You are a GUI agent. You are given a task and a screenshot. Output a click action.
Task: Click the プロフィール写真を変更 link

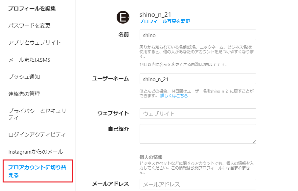click(x=165, y=21)
